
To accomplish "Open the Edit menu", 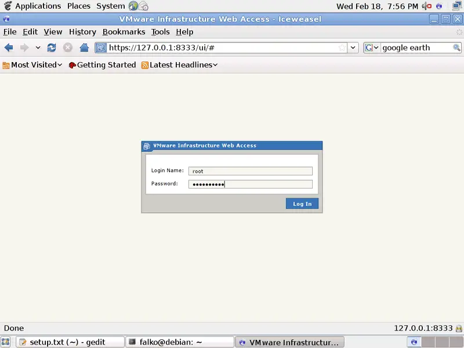I will (30, 32).
